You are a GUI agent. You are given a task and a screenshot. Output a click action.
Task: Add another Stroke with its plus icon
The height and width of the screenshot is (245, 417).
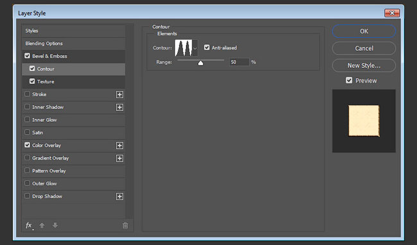click(x=120, y=94)
